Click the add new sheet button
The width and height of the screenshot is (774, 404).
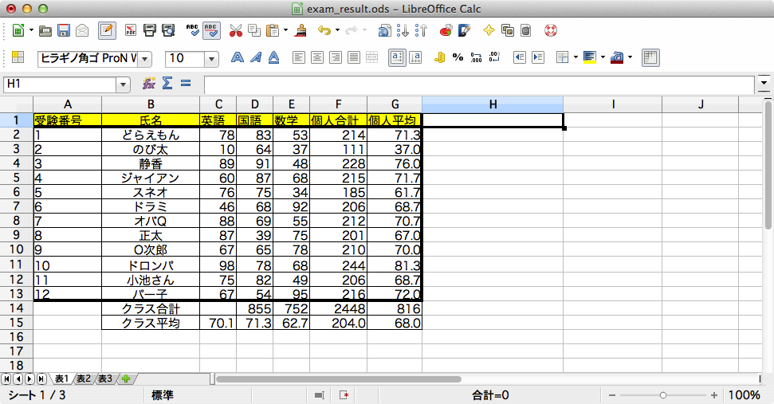(x=126, y=379)
